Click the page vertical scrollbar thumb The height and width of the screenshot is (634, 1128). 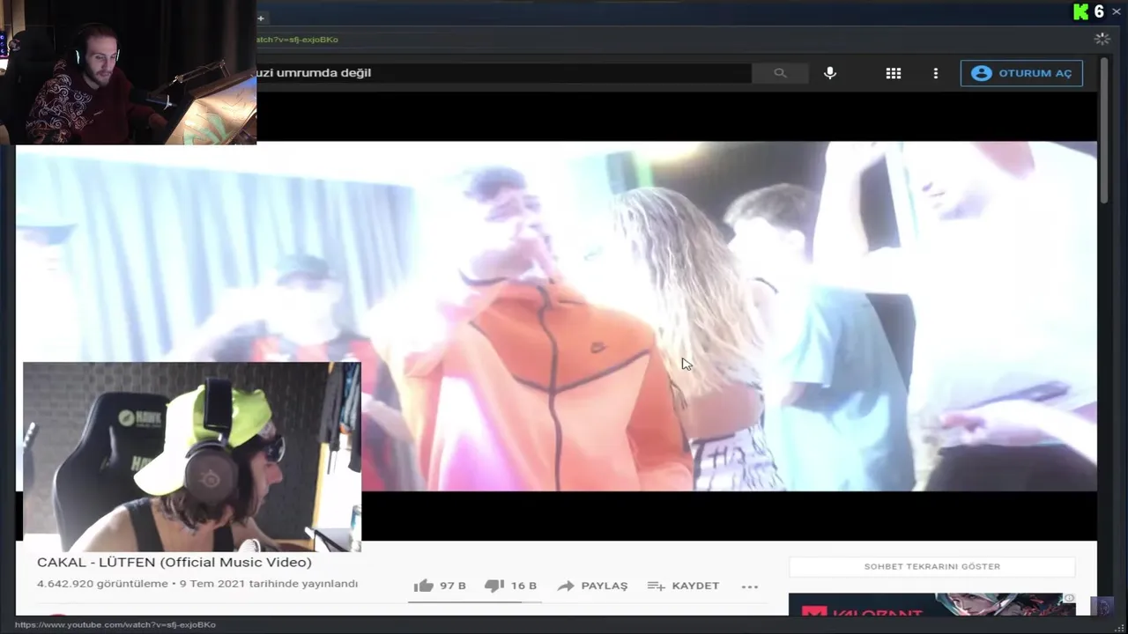coord(1103,132)
